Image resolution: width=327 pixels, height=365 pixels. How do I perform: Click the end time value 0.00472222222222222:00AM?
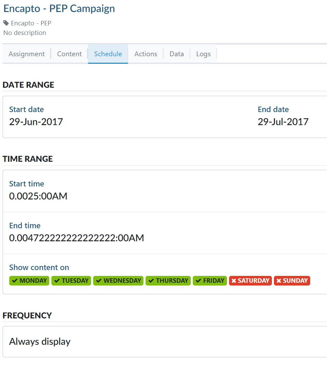coord(76,238)
